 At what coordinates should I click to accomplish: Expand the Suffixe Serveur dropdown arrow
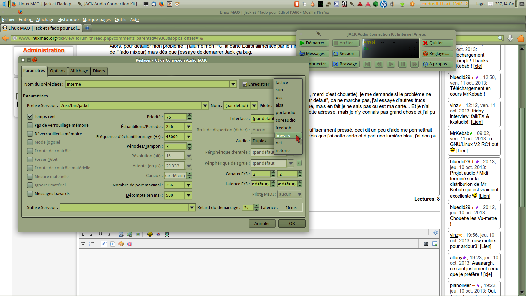(x=192, y=208)
